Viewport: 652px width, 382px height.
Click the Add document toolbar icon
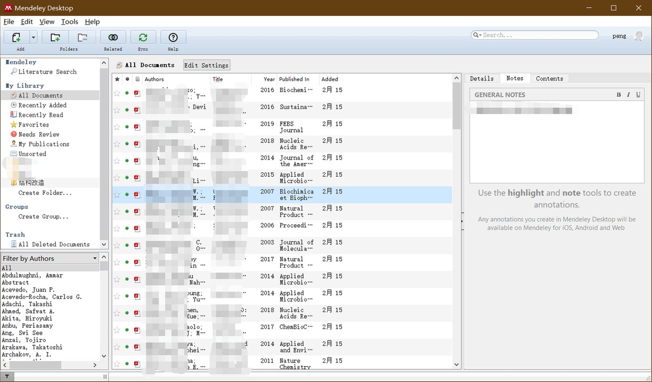(x=16, y=38)
